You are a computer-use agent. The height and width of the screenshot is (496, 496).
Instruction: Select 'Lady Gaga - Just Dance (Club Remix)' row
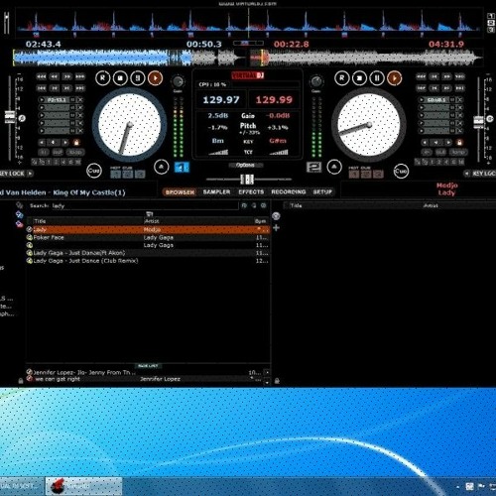[x=148, y=261]
